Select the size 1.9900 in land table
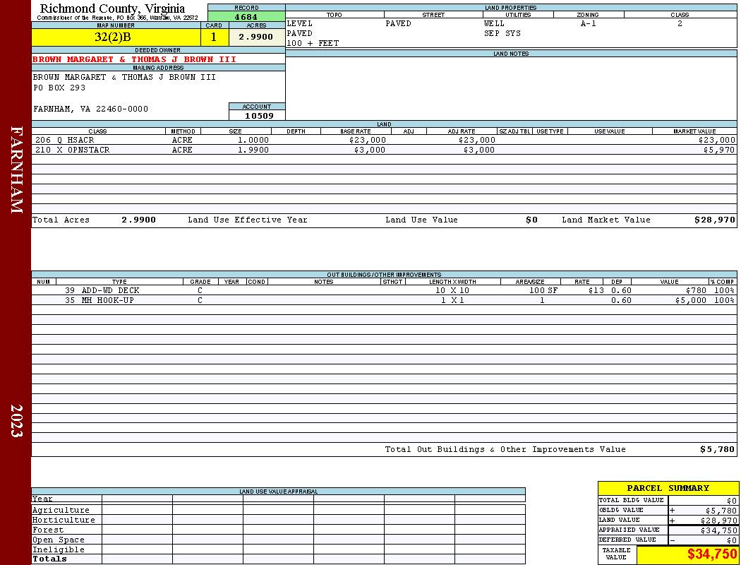741x565 pixels. pos(253,150)
